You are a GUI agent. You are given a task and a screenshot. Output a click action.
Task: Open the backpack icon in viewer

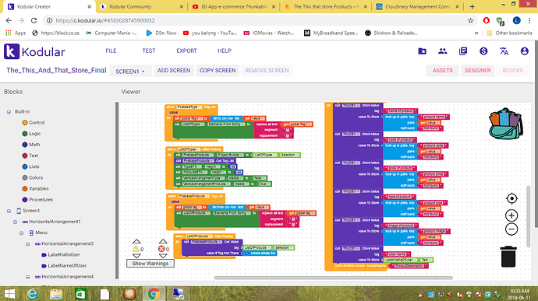(x=506, y=124)
